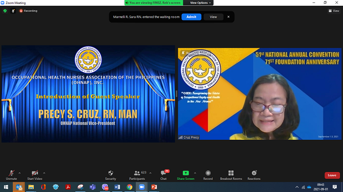Open the Windows notification center

[335, 187]
